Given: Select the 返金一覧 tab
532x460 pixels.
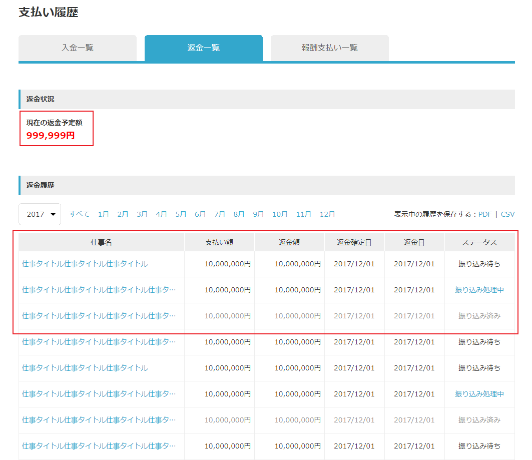Looking at the screenshot, I should tap(204, 48).
